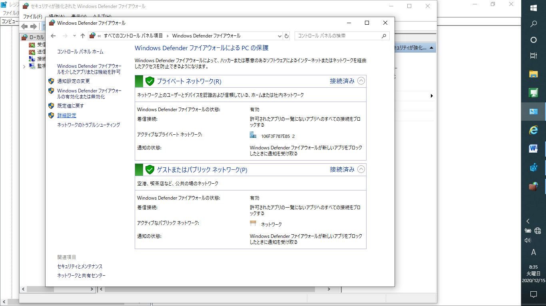This screenshot has width=546, height=306.
Task: Open ファイアウォールの有効化または無効化 link
Action: [x=90, y=94]
